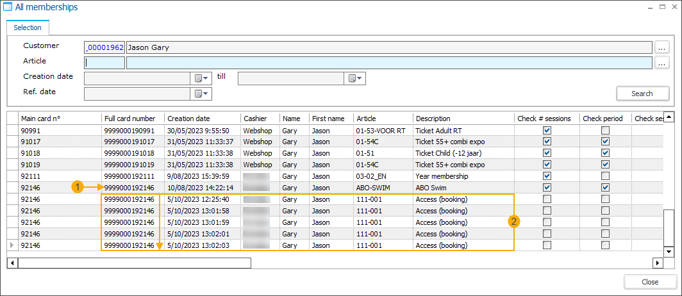This screenshot has width=682, height=296.
Task: Open the Ref. date calendar picker
Action: coord(201,94)
